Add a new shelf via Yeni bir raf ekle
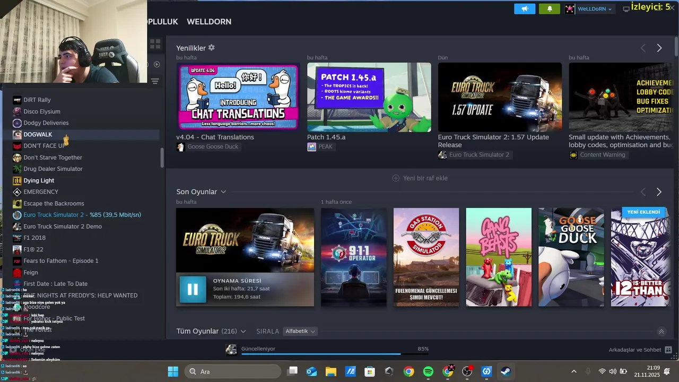The width and height of the screenshot is (679, 382). pos(420,178)
